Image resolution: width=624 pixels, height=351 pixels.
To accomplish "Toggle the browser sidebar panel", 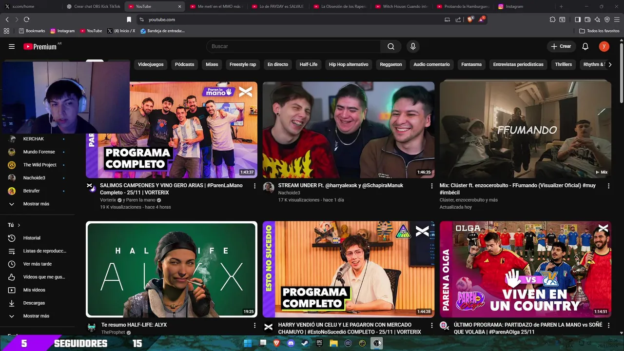I will 578,19.
